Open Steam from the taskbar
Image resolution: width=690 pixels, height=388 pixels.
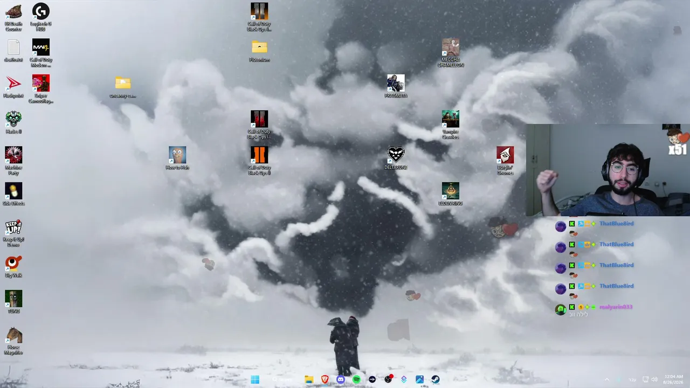pos(436,380)
